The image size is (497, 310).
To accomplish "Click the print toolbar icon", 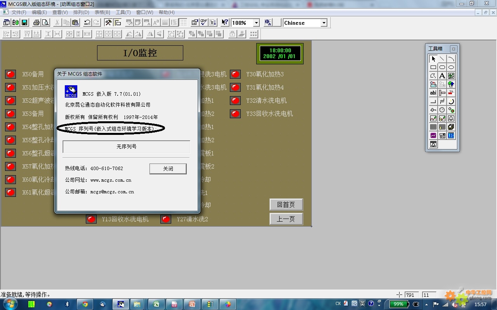I will tap(36, 22).
